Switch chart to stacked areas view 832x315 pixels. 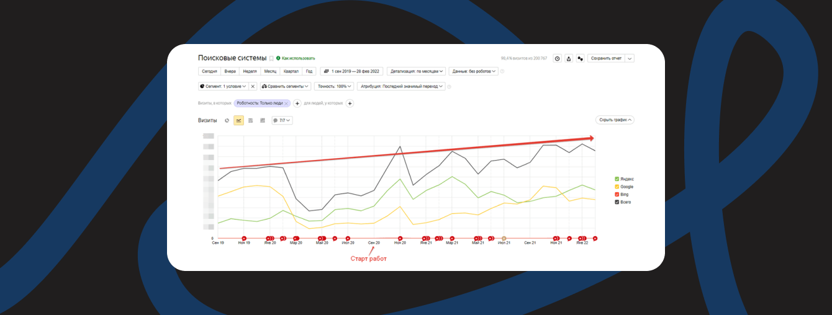[250, 120]
